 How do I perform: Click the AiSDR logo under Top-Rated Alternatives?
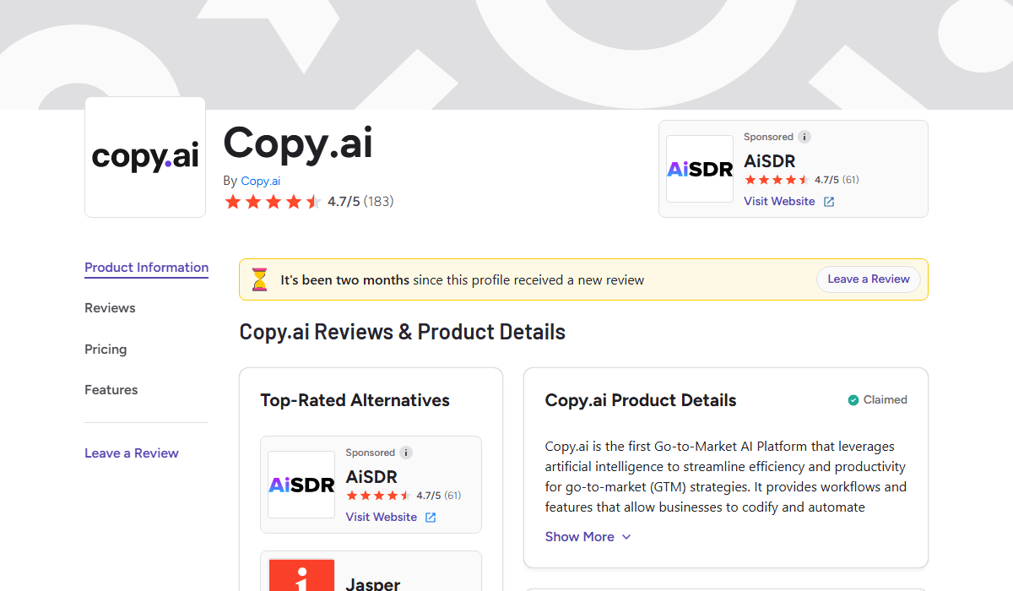301,485
